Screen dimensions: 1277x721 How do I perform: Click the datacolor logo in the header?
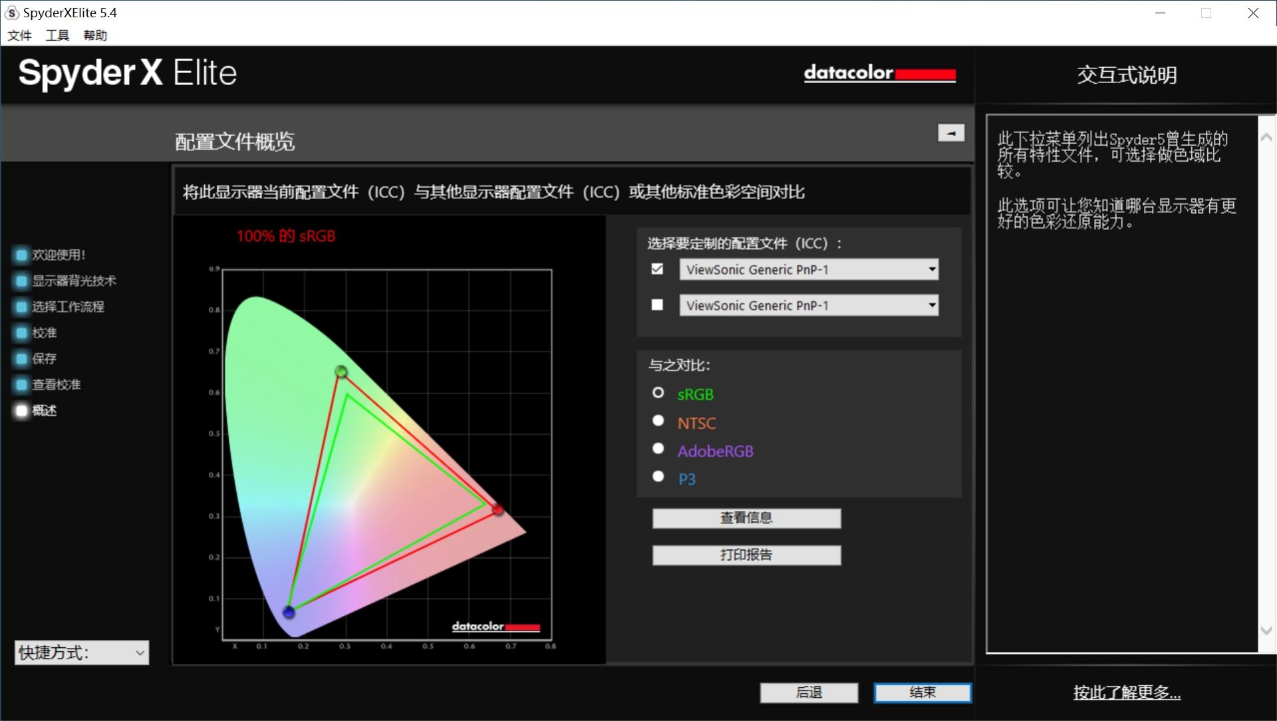pyautogui.click(x=879, y=74)
